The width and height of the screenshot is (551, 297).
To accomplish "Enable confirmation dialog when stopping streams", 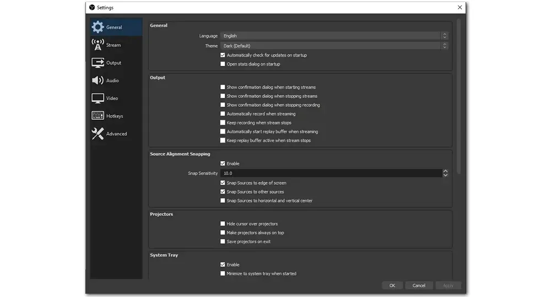I will point(223,96).
